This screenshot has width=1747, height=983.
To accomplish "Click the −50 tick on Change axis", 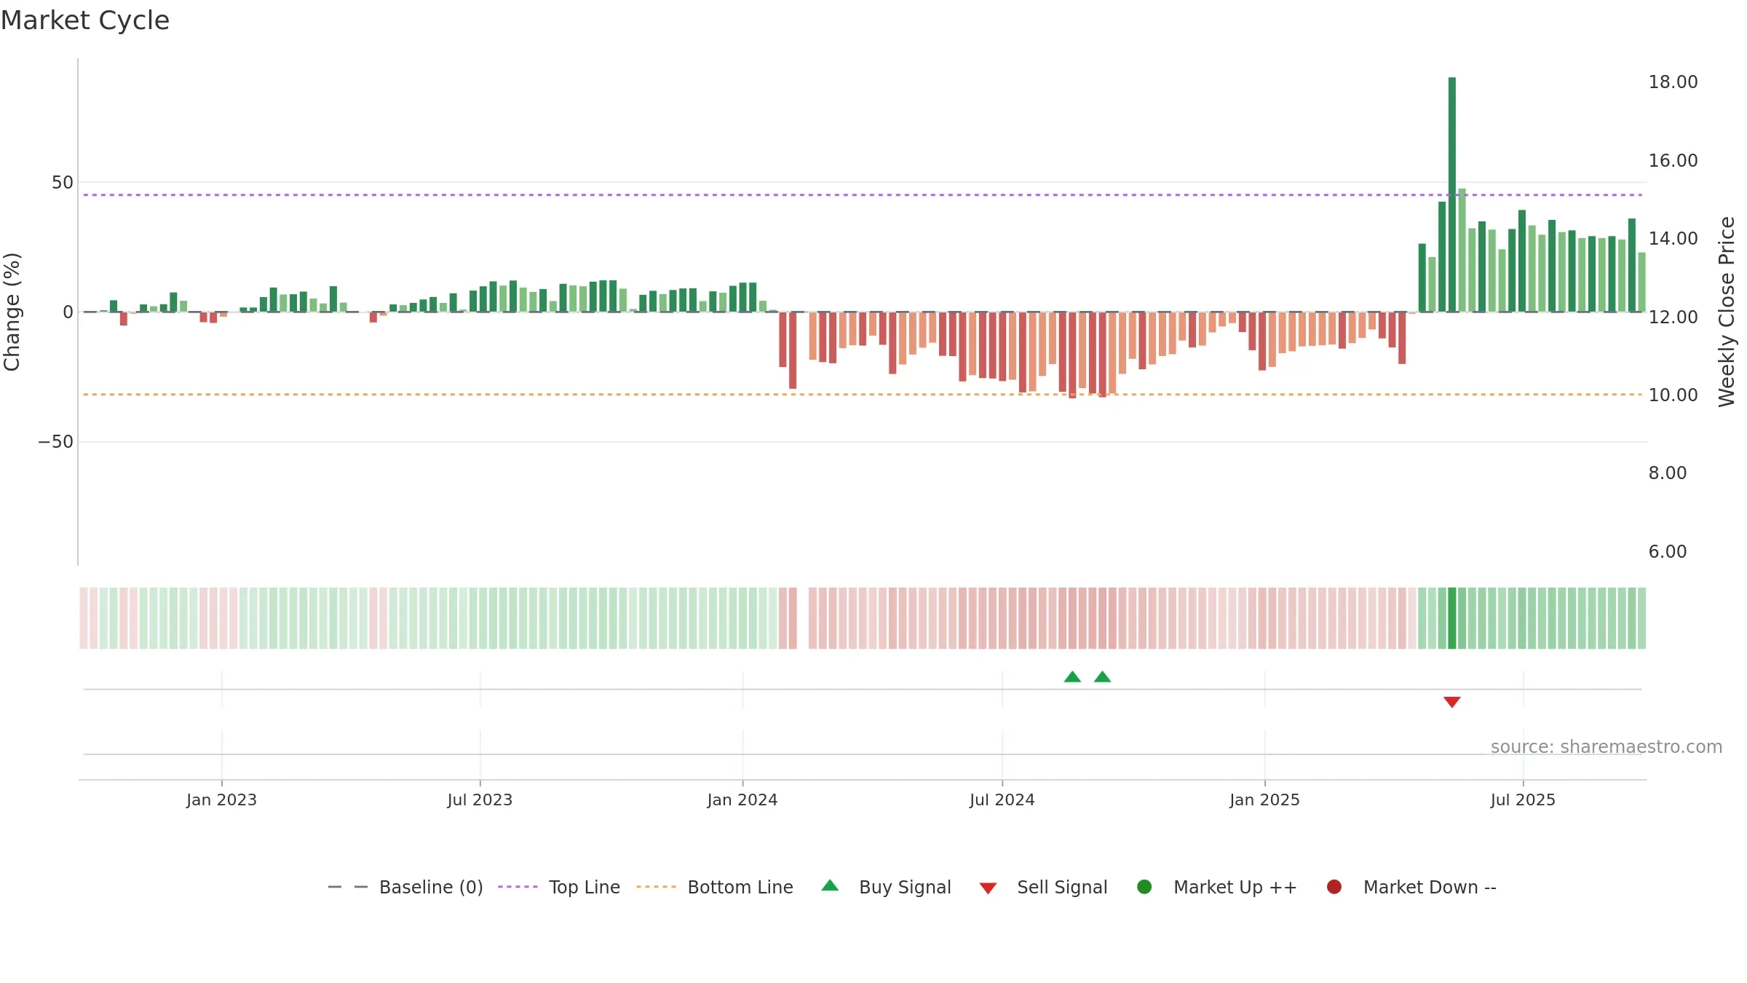I will click(56, 441).
